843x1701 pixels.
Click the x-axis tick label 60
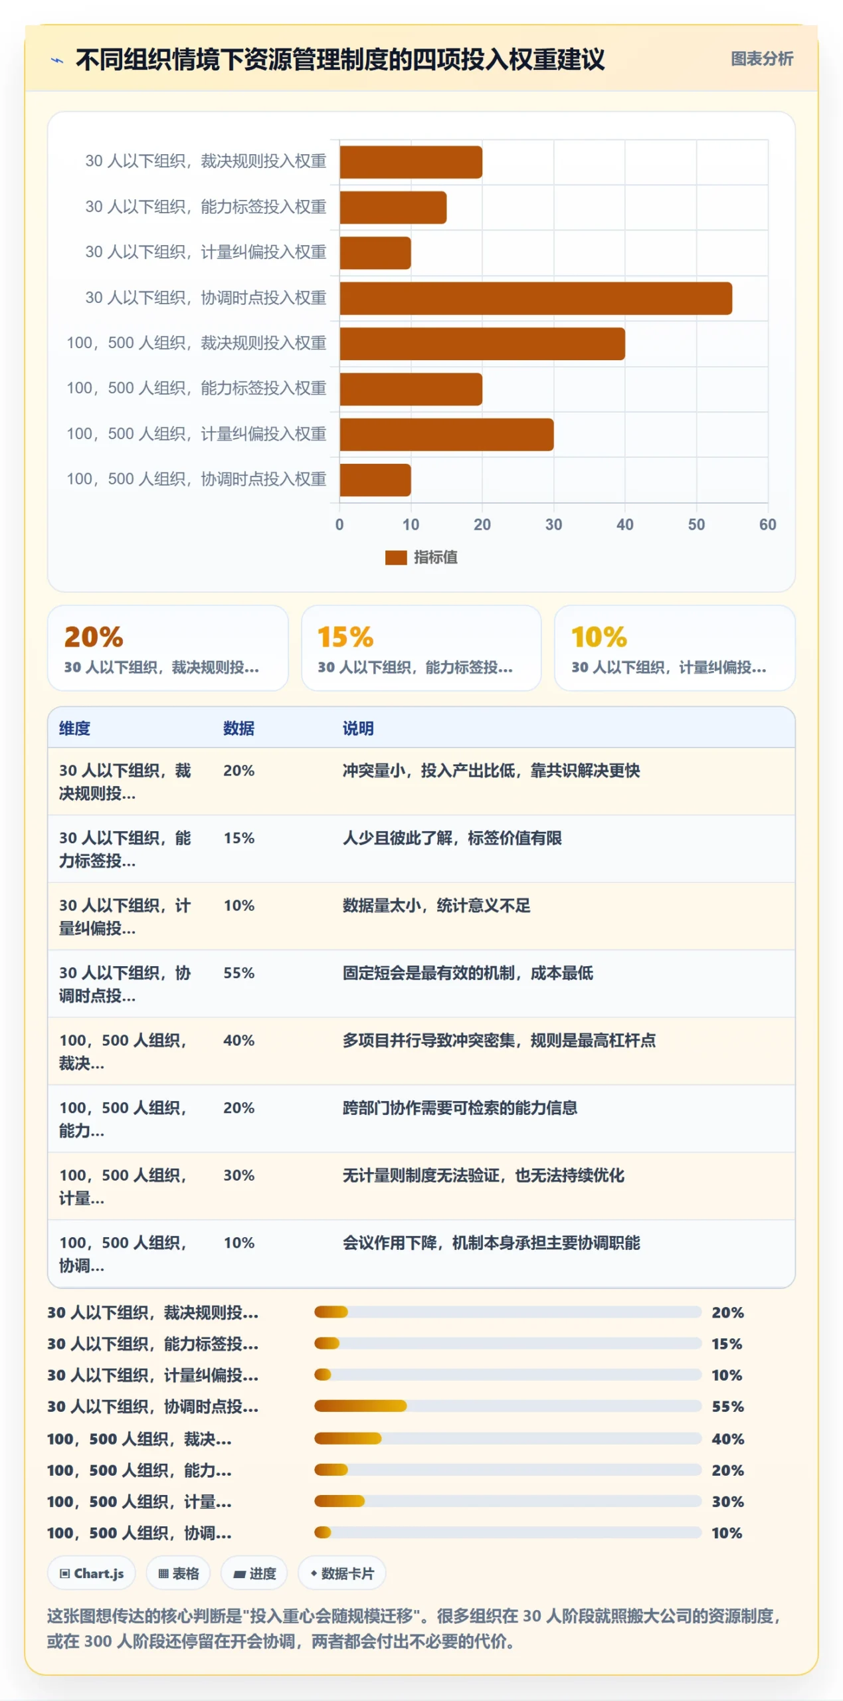[767, 524]
